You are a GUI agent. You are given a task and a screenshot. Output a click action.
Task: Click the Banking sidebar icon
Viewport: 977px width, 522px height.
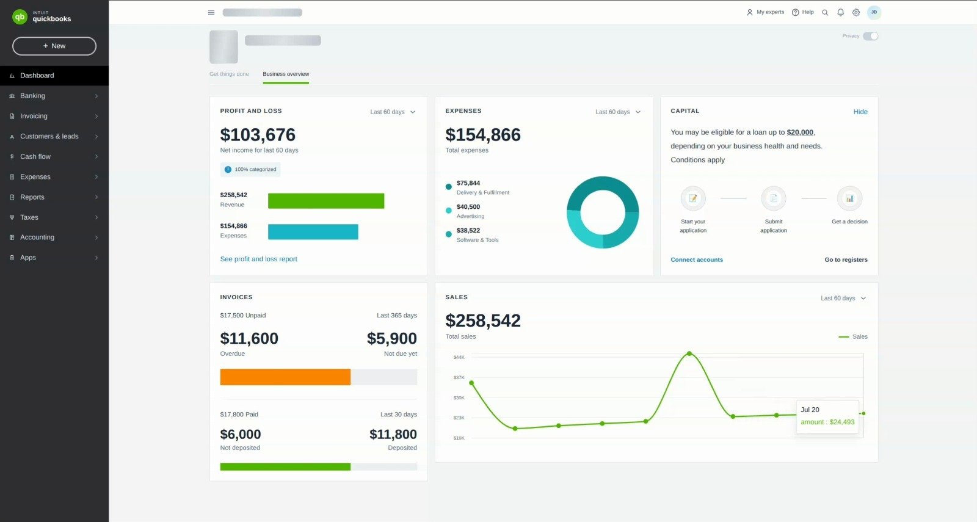[12, 96]
